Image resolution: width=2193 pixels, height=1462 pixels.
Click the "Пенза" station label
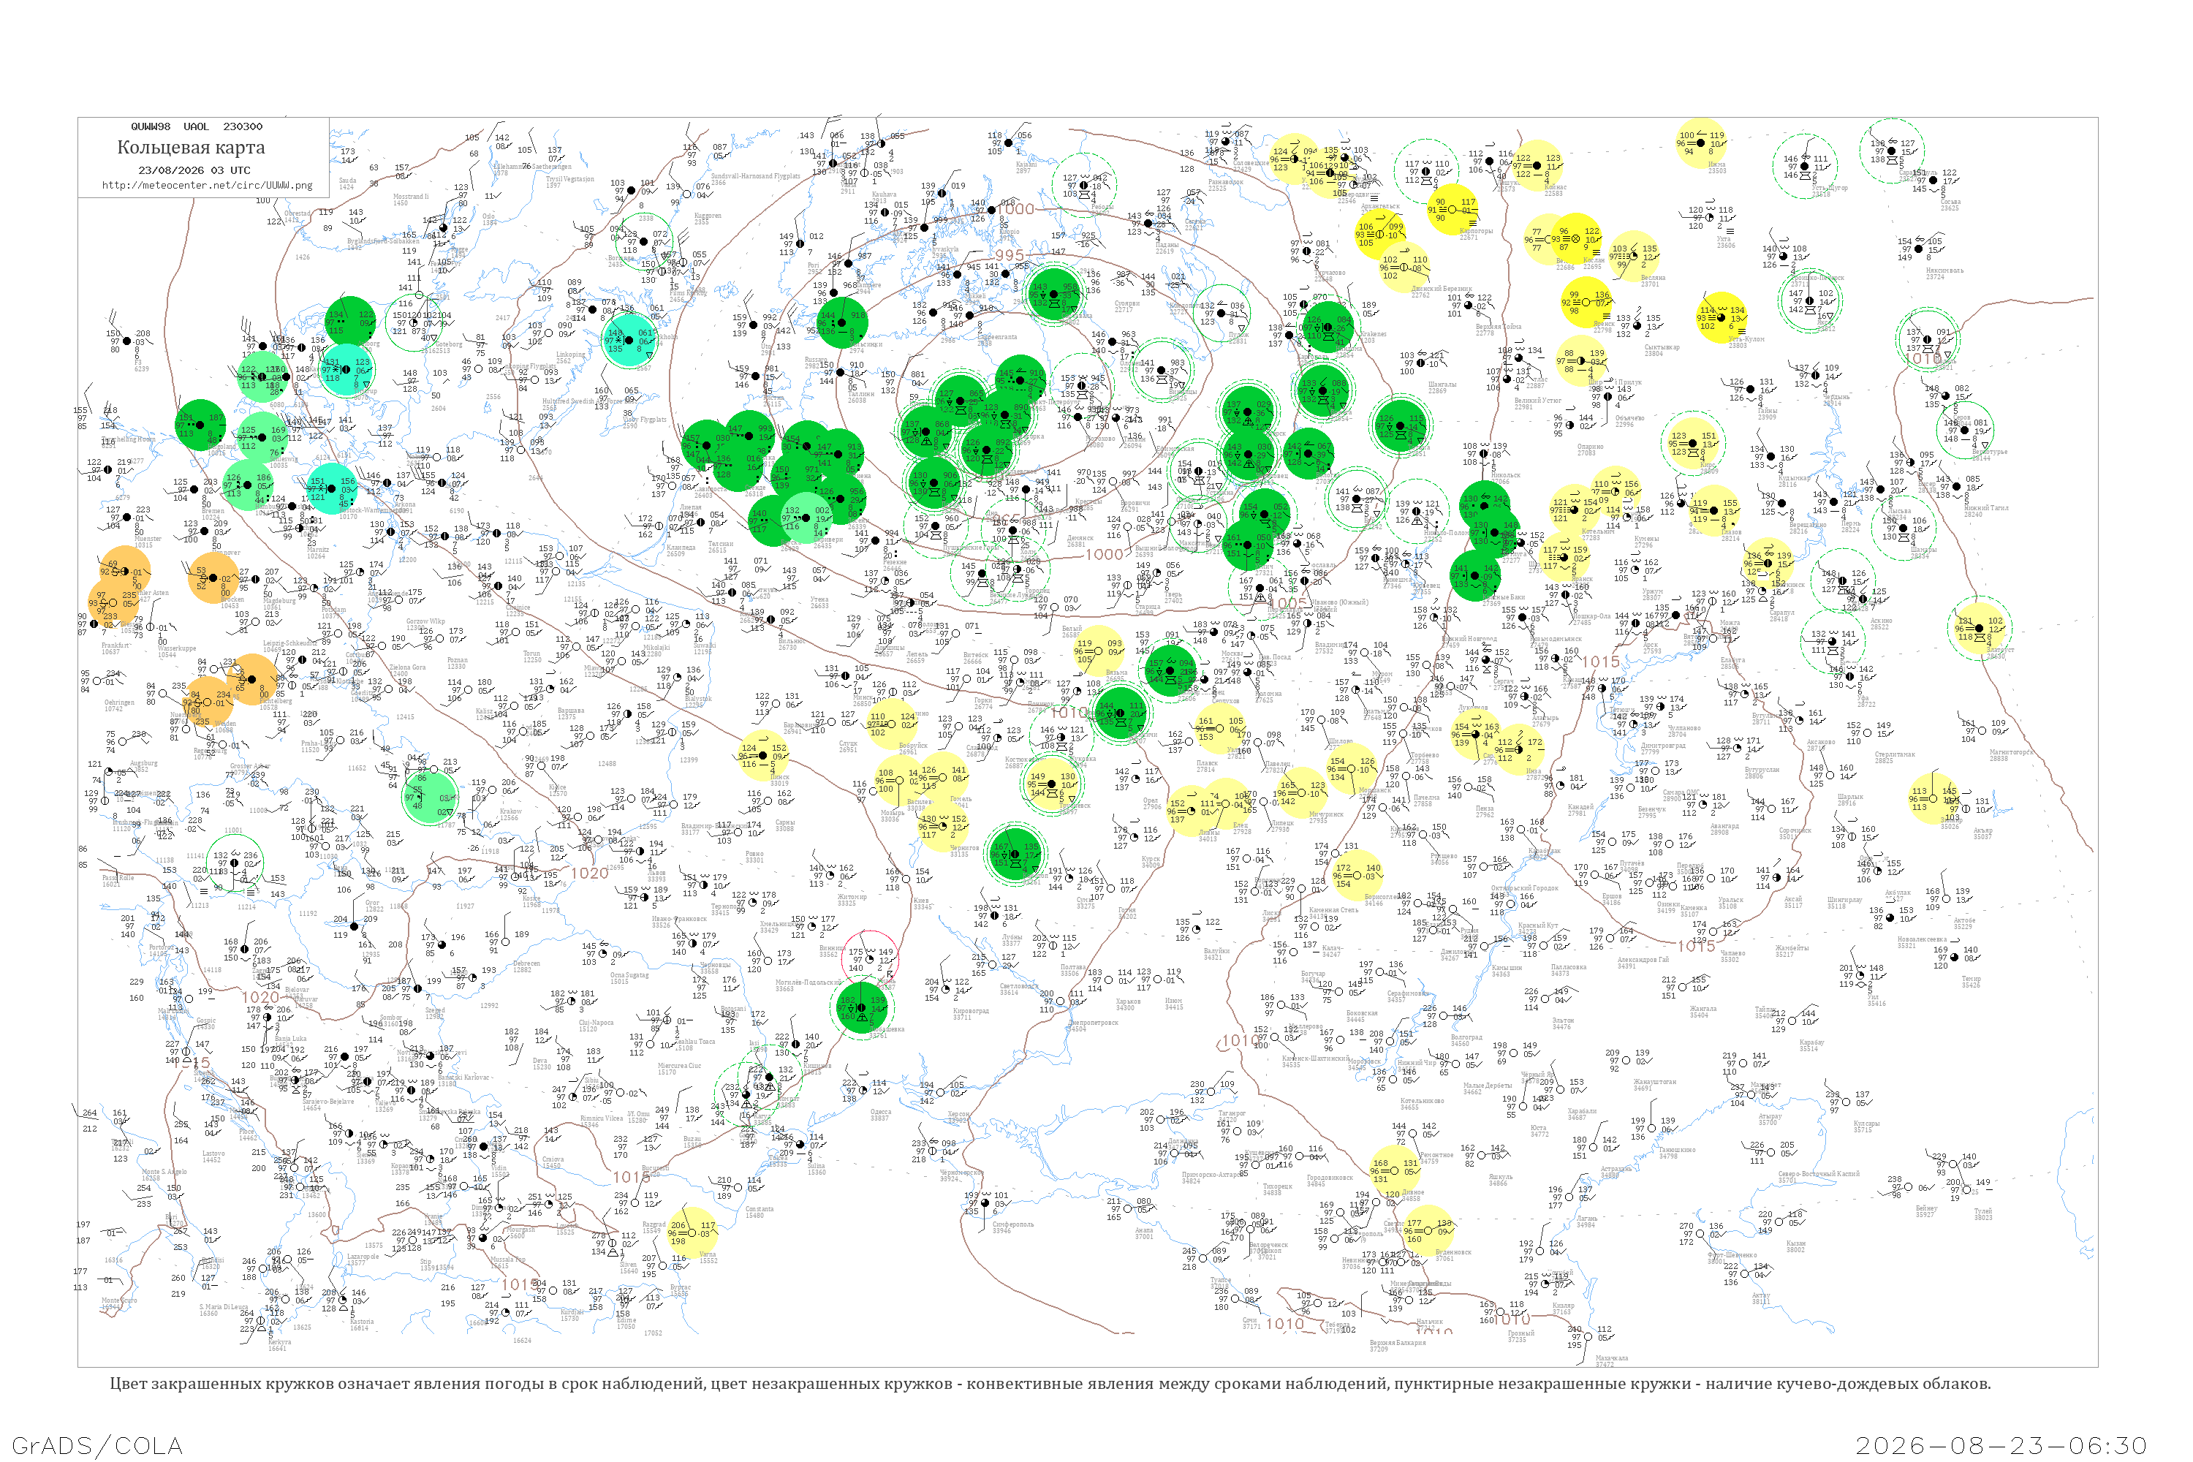pyautogui.click(x=1485, y=808)
